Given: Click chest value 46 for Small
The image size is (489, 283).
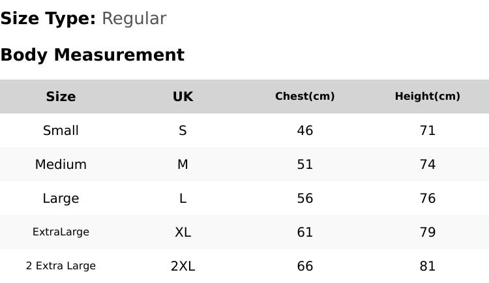Looking at the screenshot, I should point(305,130).
